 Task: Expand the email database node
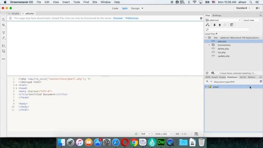pos(206,87)
